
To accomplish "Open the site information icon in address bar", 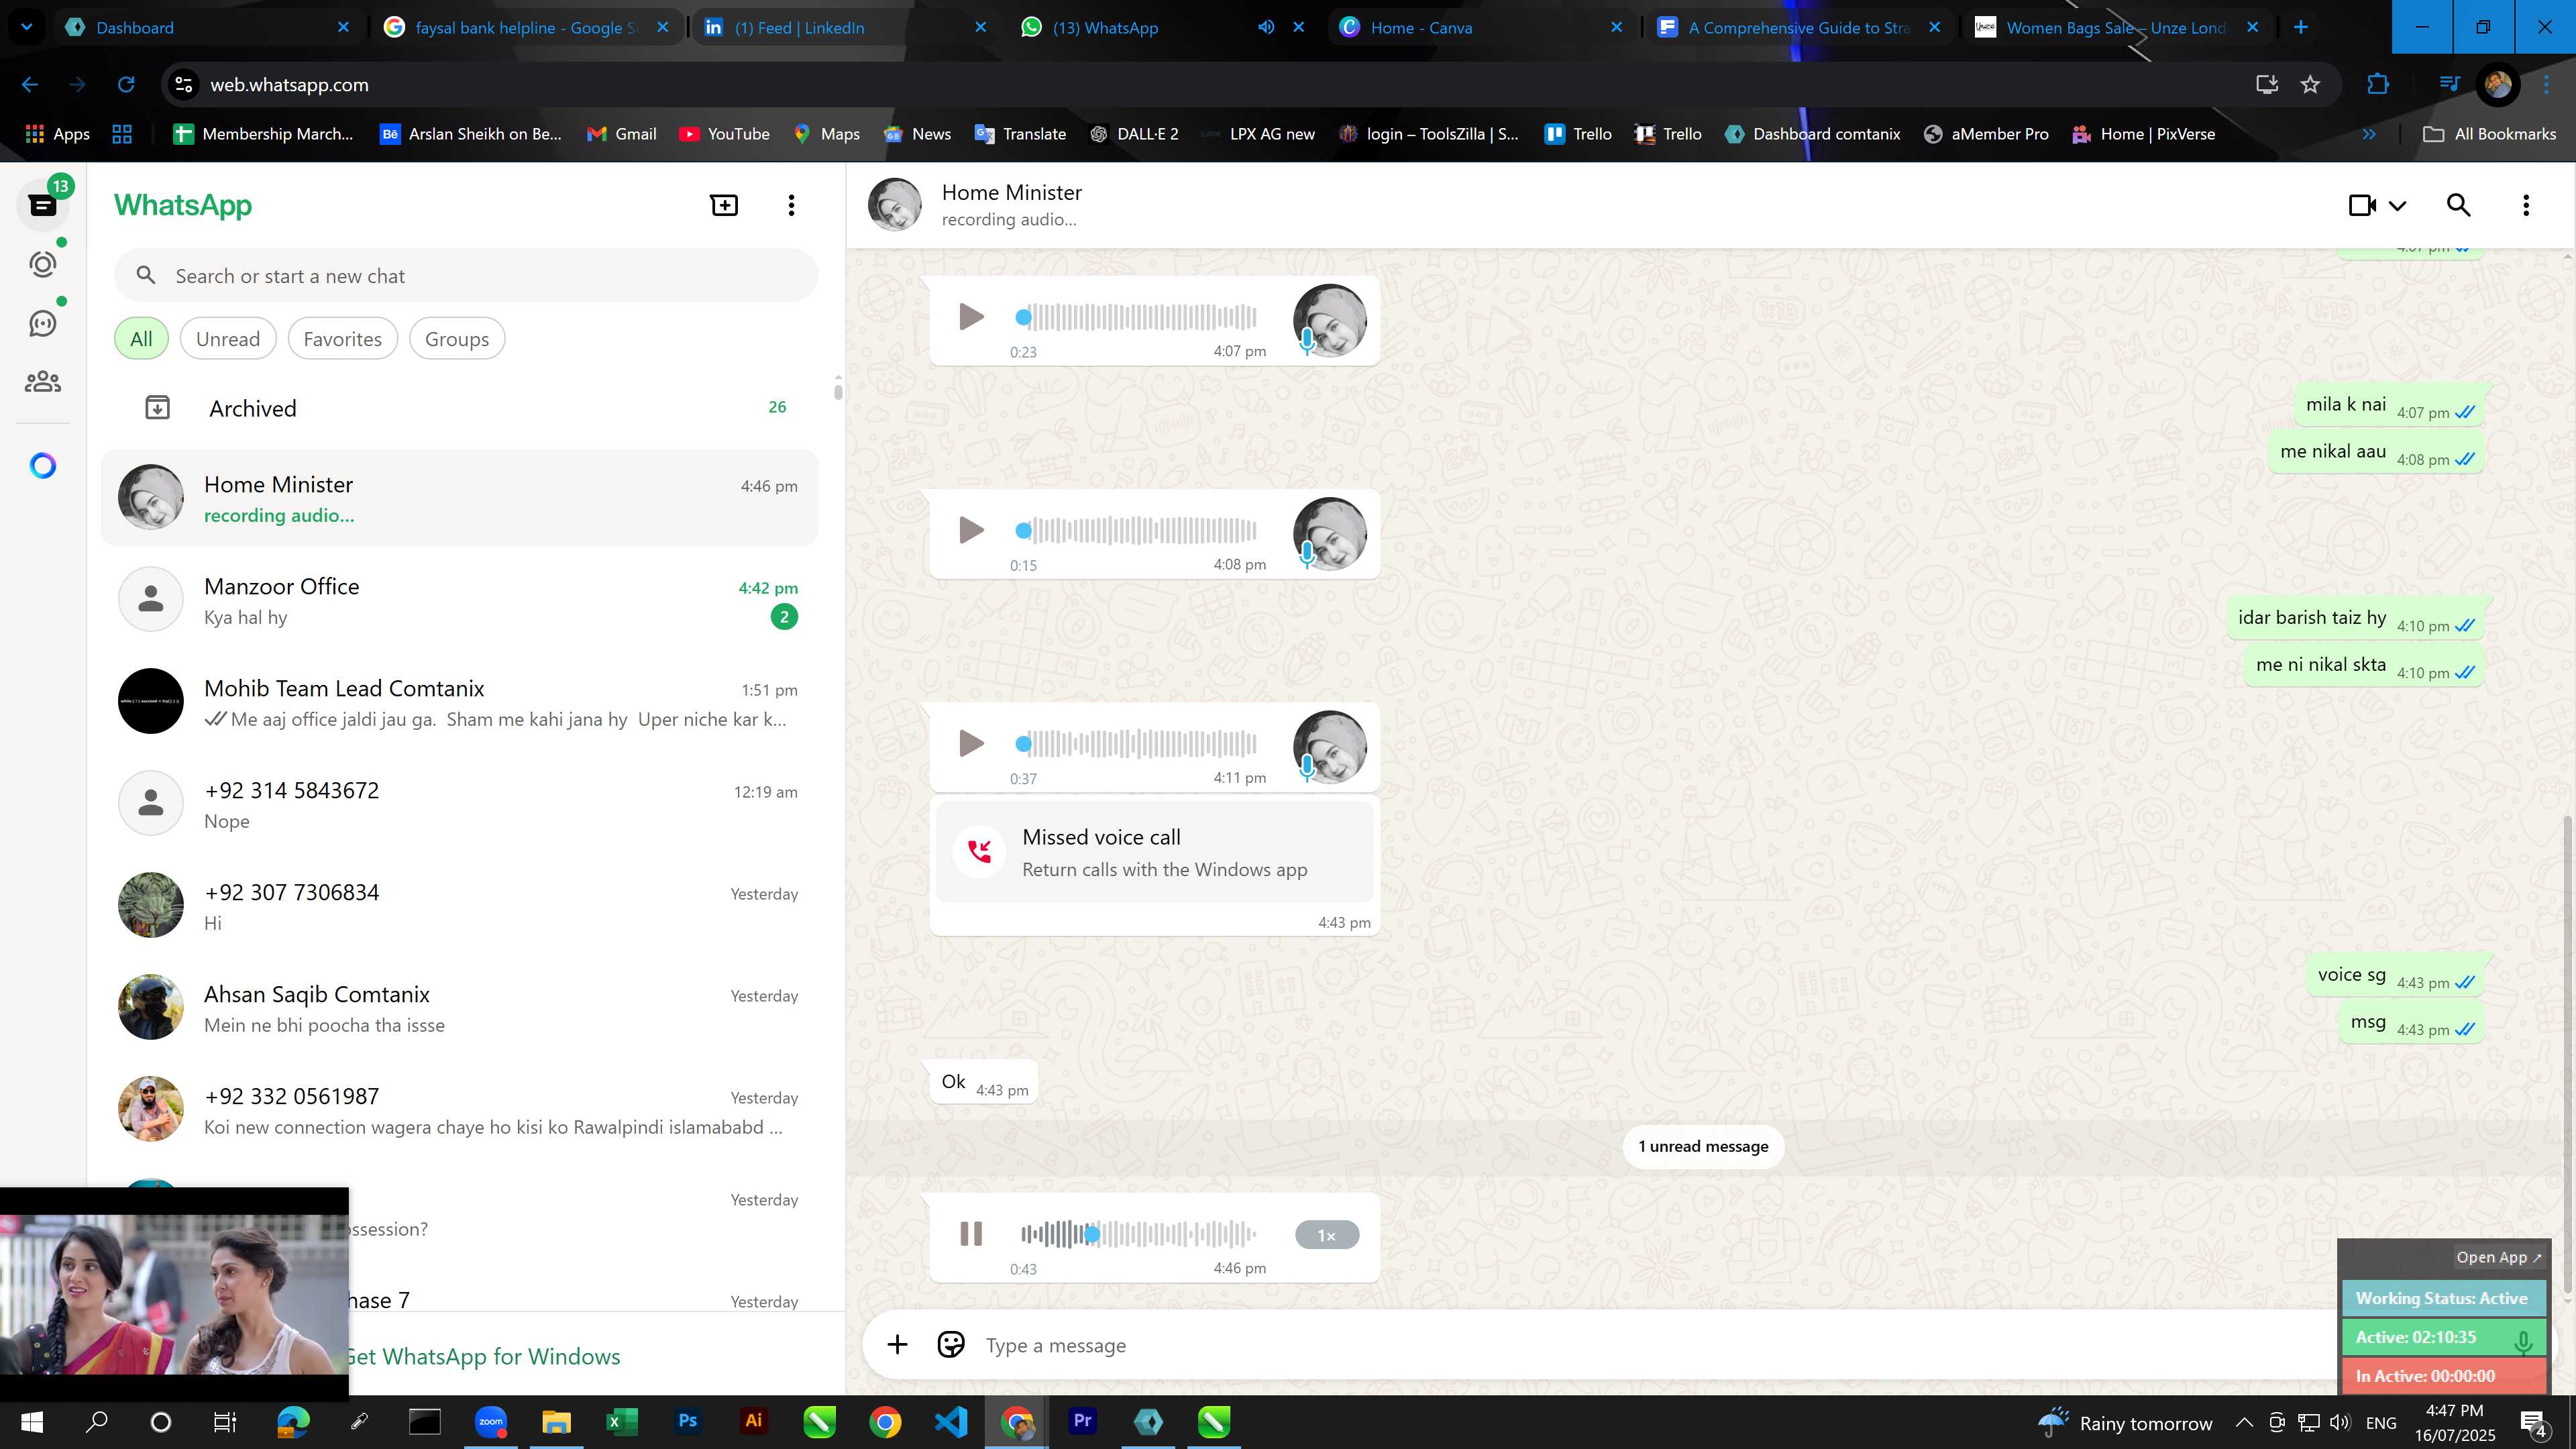I will [x=184, y=85].
